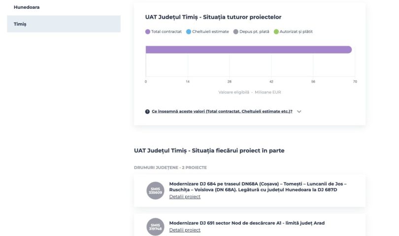399x236 pixels.
Task: Select Timiș in the county sidebar
Action: [20, 24]
